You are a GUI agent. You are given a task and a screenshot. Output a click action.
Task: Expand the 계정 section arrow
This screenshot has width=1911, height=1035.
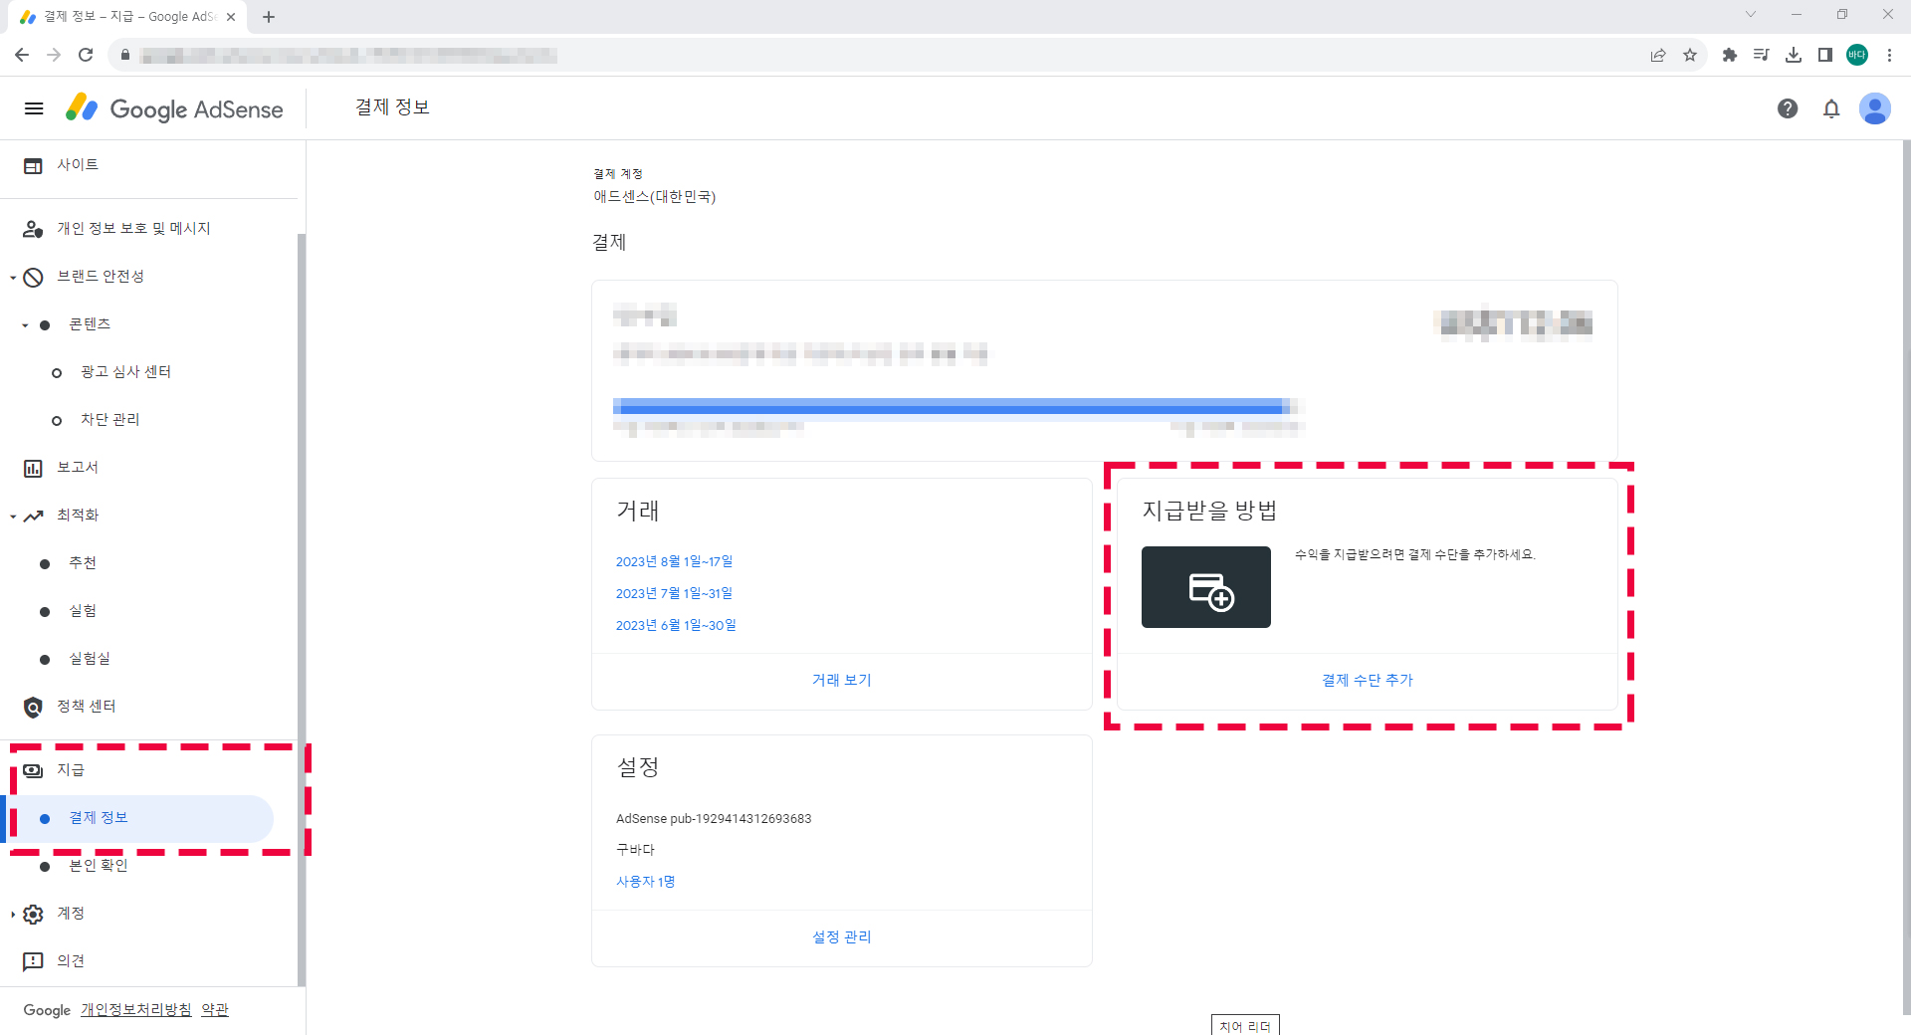pyautogui.click(x=13, y=914)
